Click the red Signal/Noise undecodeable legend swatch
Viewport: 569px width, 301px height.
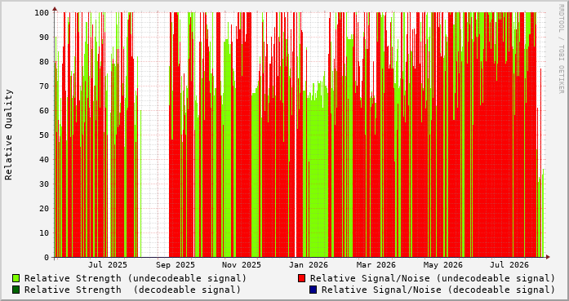click(x=301, y=278)
